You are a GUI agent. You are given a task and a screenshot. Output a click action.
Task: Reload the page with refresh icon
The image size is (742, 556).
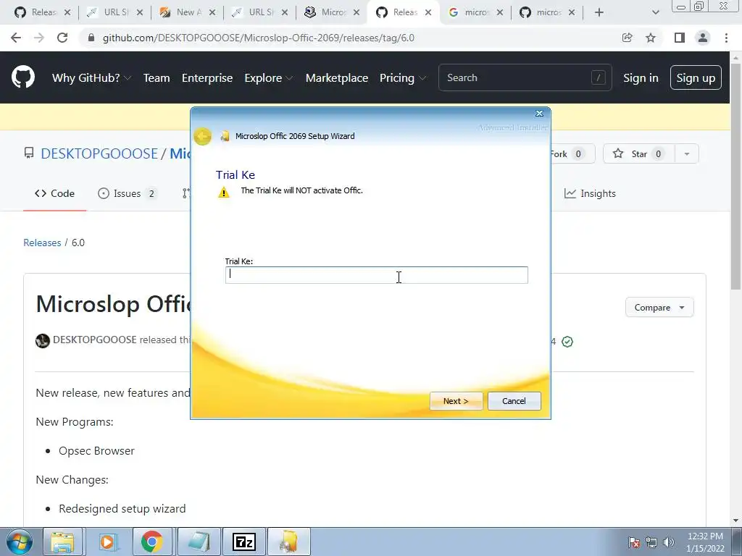(62, 38)
